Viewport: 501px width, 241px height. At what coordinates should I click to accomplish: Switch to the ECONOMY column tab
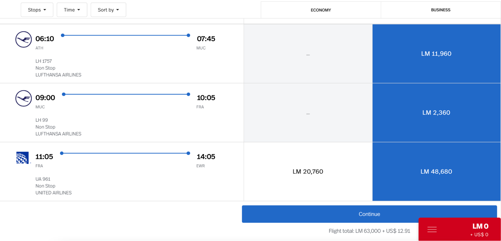point(321,10)
